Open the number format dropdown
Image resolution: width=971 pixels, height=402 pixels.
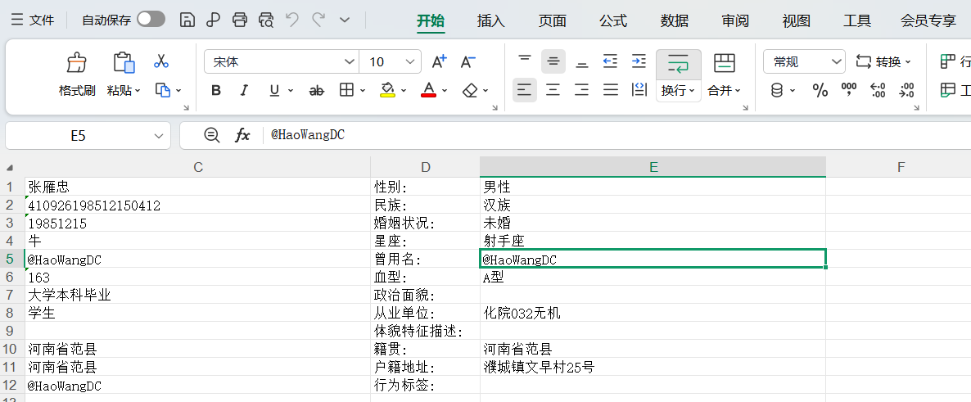coord(837,62)
